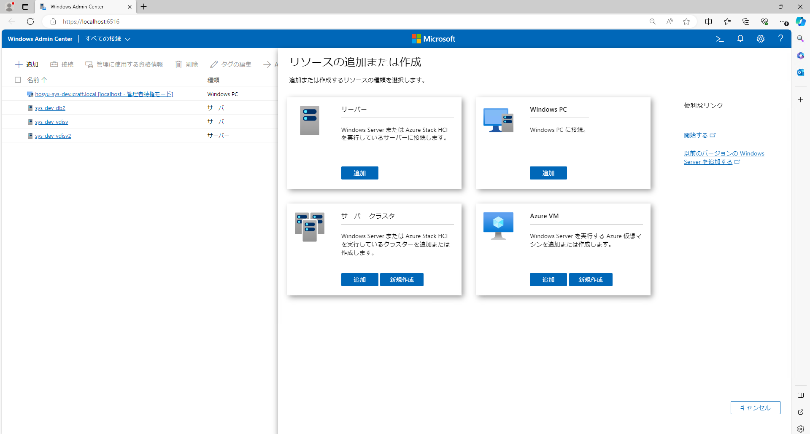This screenshot has height=434, width=810.
Task: Toggle the select-all checkbox beside 名前
Action: [18, 80]
